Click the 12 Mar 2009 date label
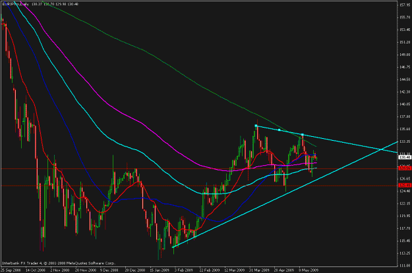The width and height of the screenshot is (412, 273). [235, 270]
